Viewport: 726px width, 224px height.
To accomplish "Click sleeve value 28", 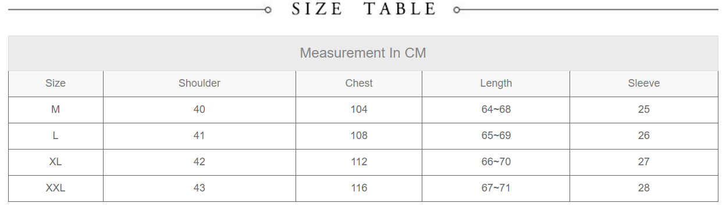I will tap(644, 189).
